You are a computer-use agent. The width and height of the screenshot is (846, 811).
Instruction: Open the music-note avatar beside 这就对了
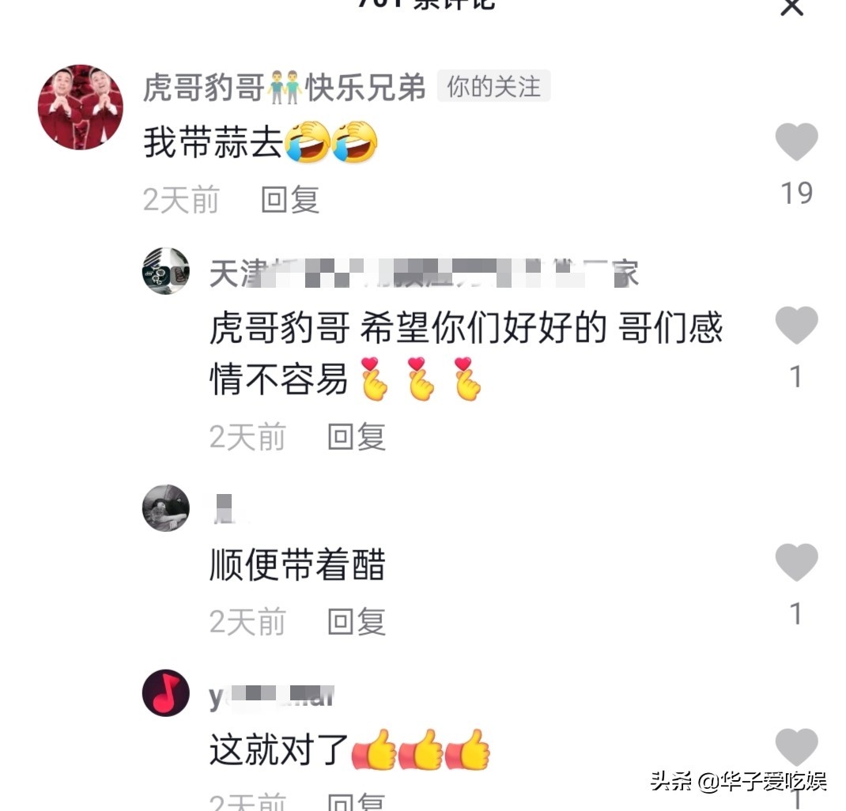(x=165, y=693)
